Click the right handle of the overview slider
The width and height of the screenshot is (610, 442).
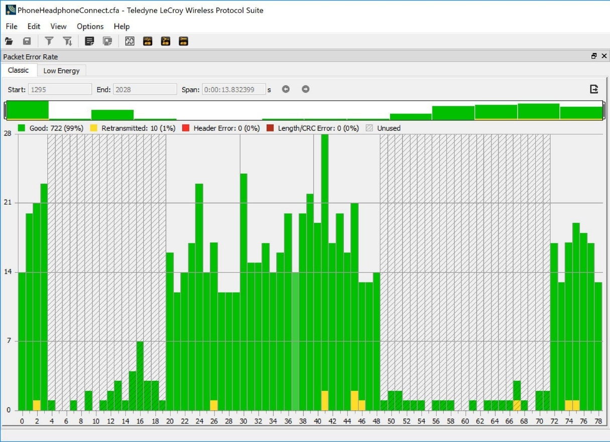(x=604, y=110)
